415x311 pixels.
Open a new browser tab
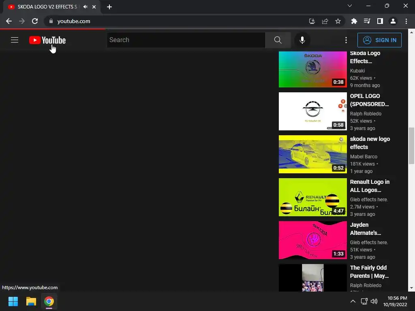pyautogui.click(x=109, y=7)
